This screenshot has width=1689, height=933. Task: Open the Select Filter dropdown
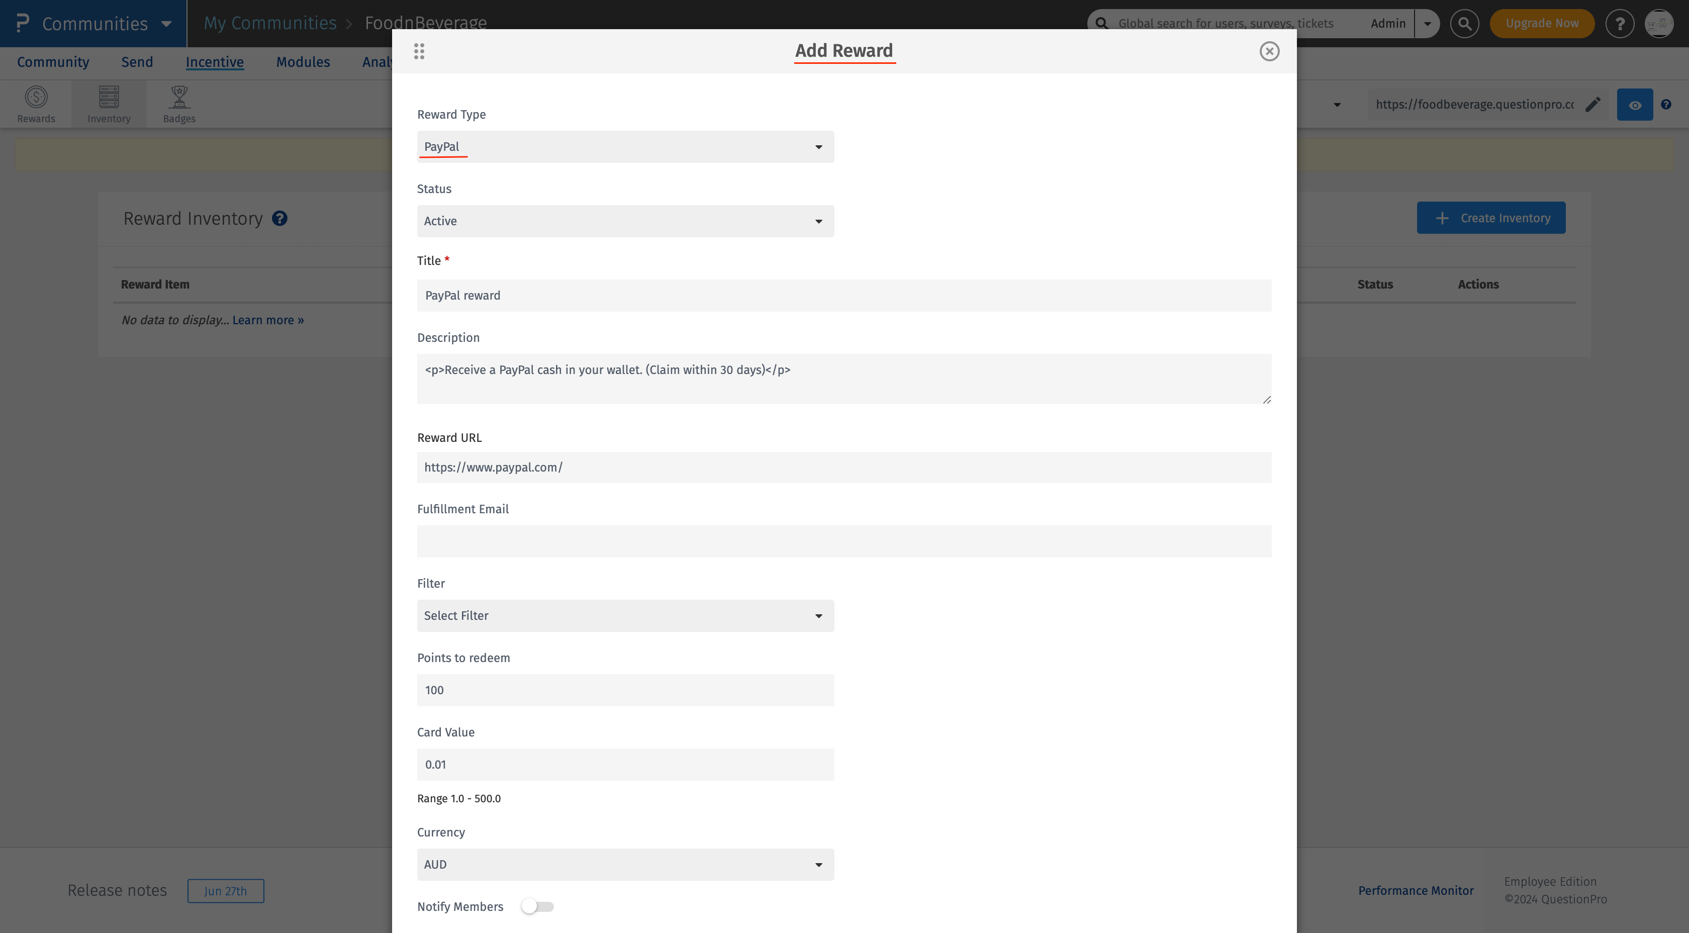click(x=625, y=616)
